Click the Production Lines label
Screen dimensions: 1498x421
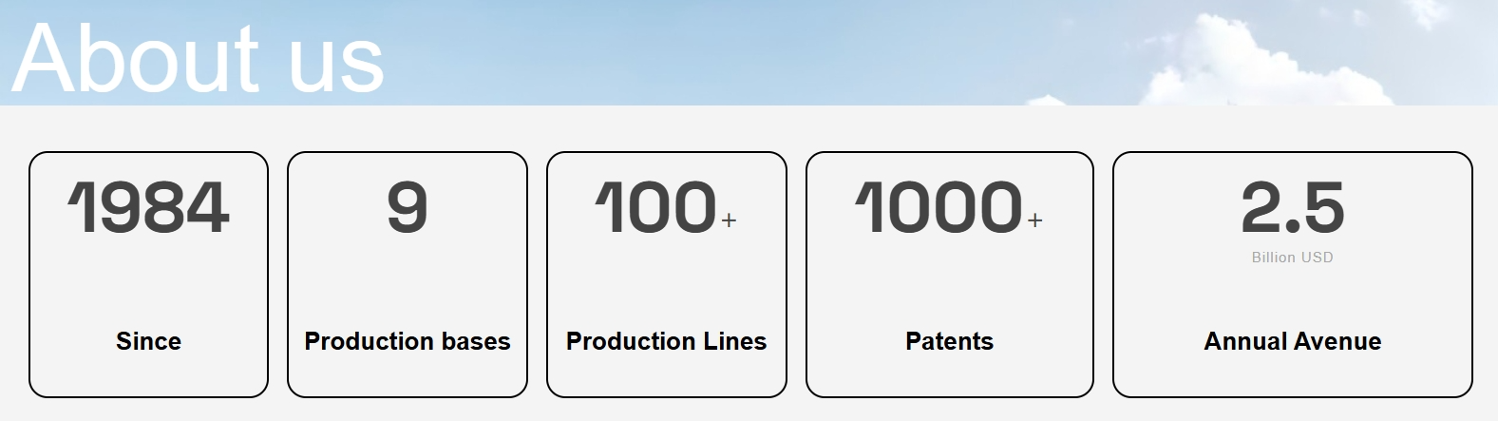pyautogui.click(x=667, y=341)
